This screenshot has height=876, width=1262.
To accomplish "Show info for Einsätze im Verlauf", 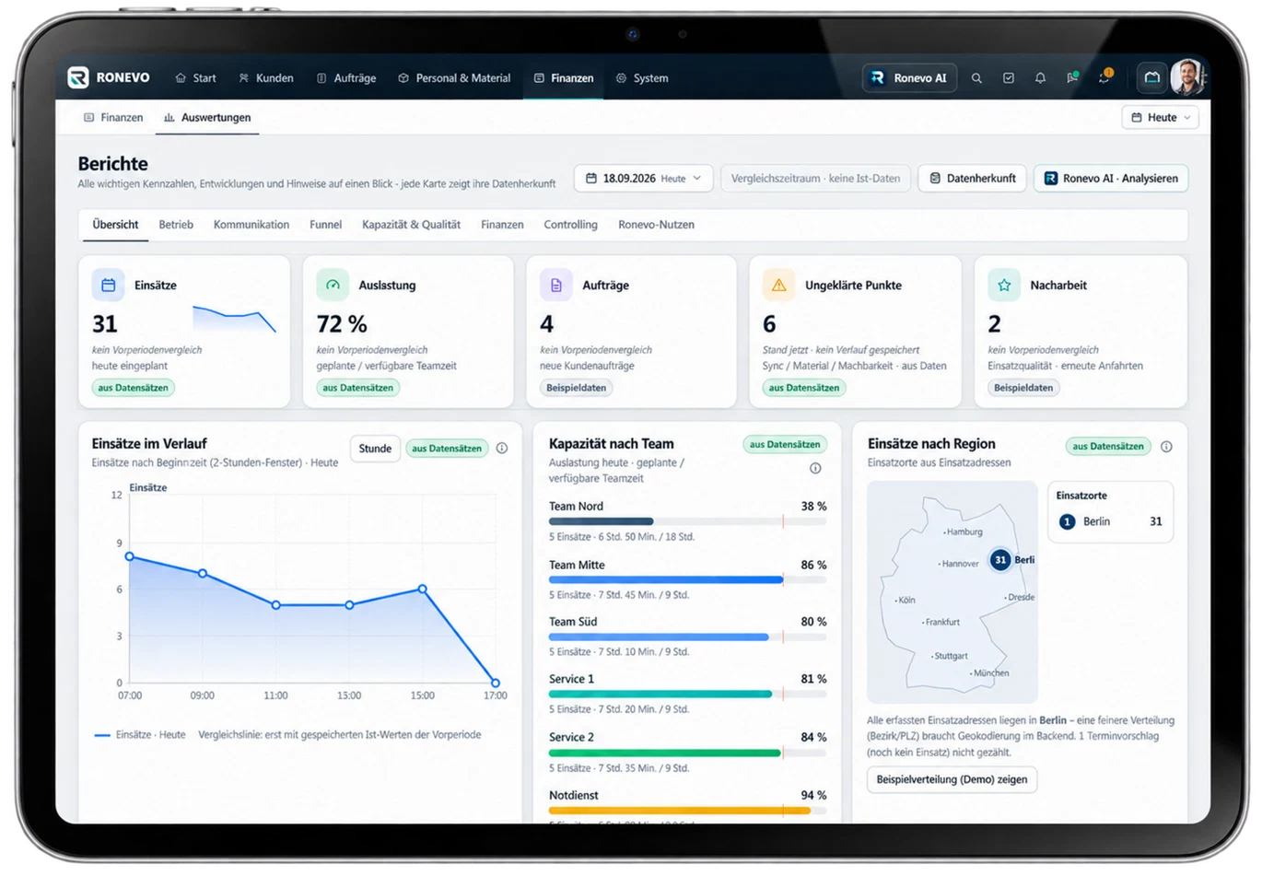I will (x=502, y=449).
